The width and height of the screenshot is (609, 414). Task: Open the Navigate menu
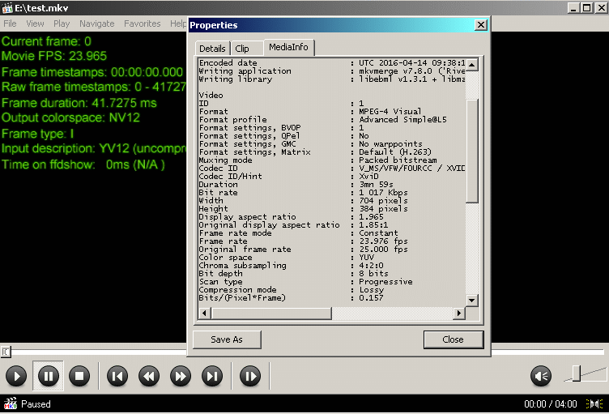click(x=96, y=23)
